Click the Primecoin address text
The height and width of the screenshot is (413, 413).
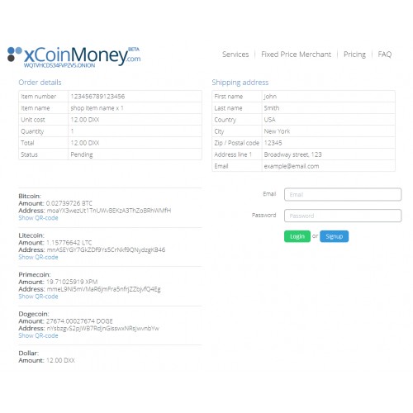(x=103, y=289)
